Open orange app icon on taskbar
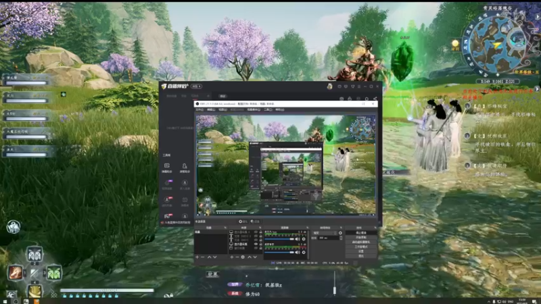Image resolution: width=541 pixels, height=304 pixels. click(x=37, y=301)
